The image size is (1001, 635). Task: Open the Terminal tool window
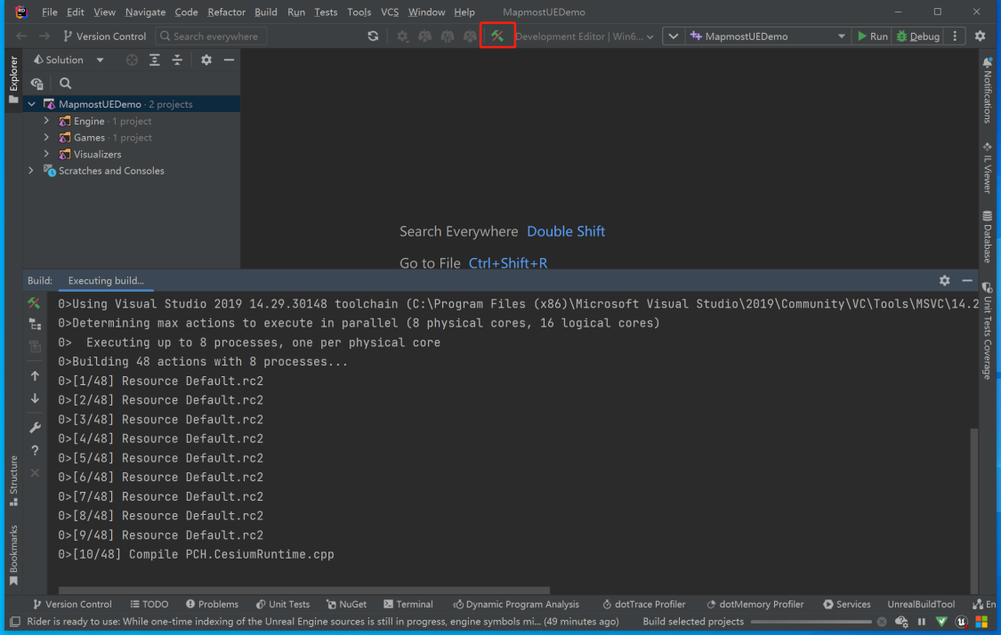pyautogui.click(x=408, y=604)
